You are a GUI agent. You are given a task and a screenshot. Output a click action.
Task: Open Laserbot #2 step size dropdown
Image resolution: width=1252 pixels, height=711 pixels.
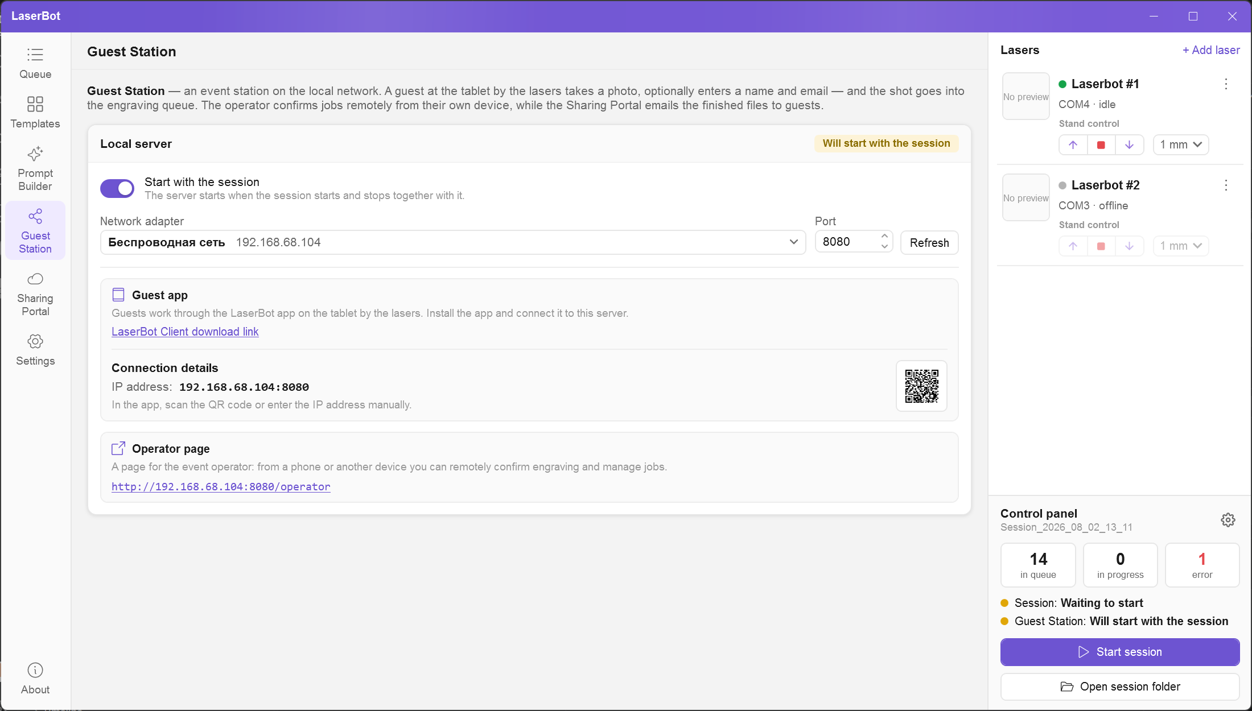1181,246
